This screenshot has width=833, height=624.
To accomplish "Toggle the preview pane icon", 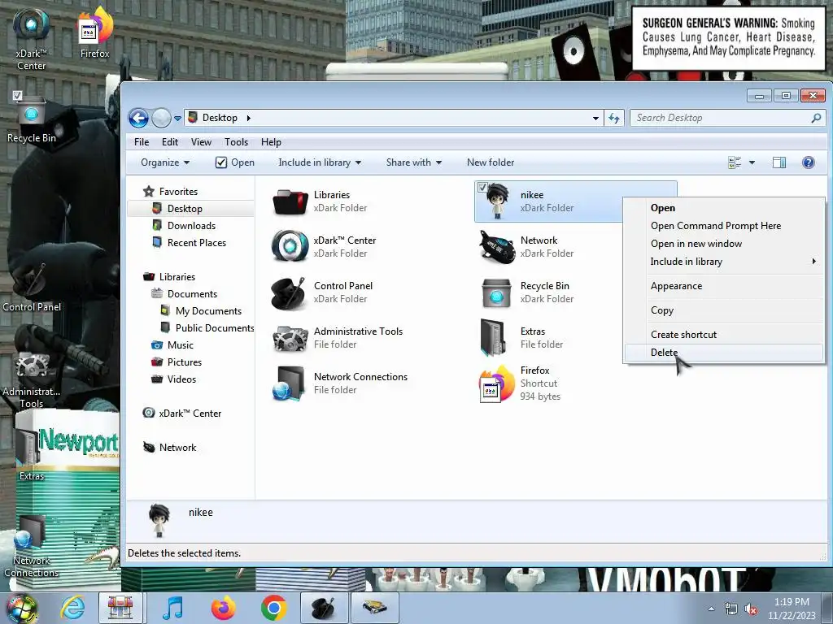I will [779, 162].
